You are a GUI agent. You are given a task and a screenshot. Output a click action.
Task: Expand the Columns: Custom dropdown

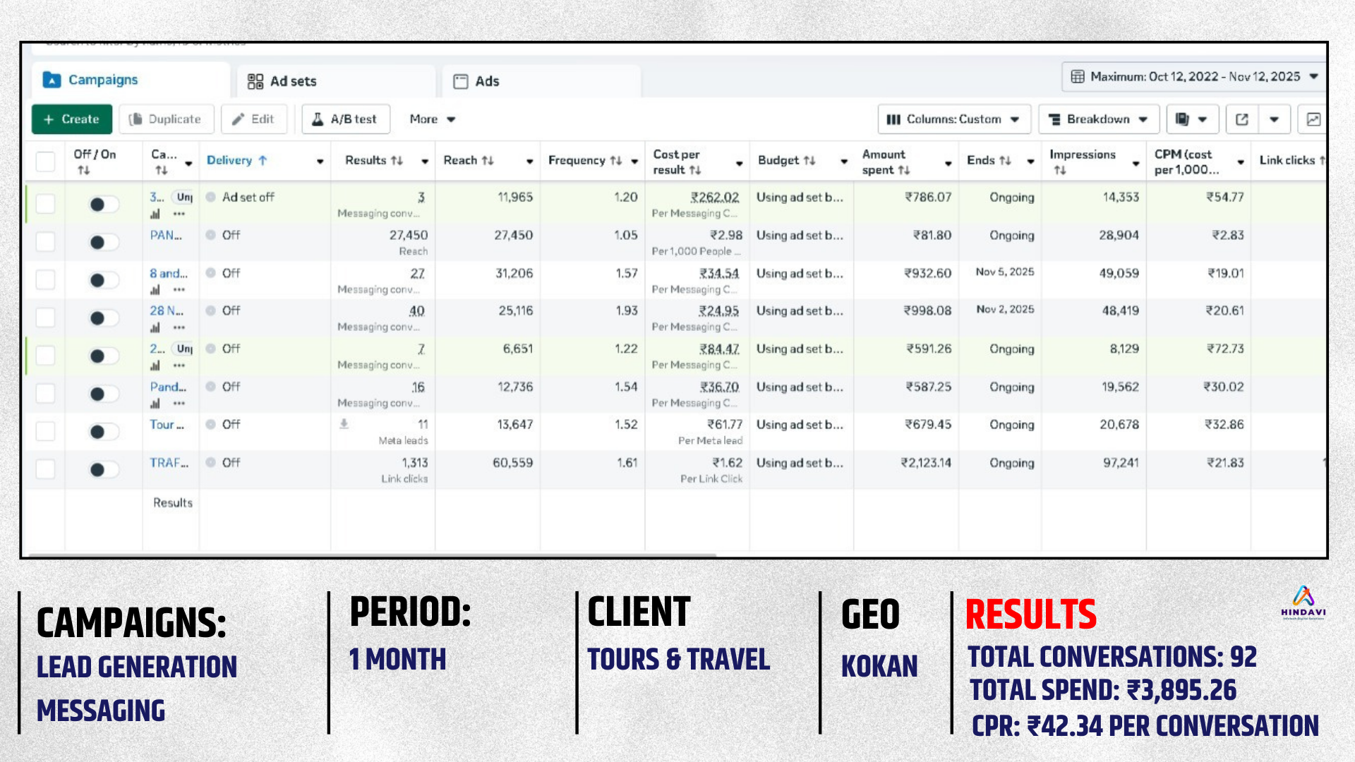953,119
